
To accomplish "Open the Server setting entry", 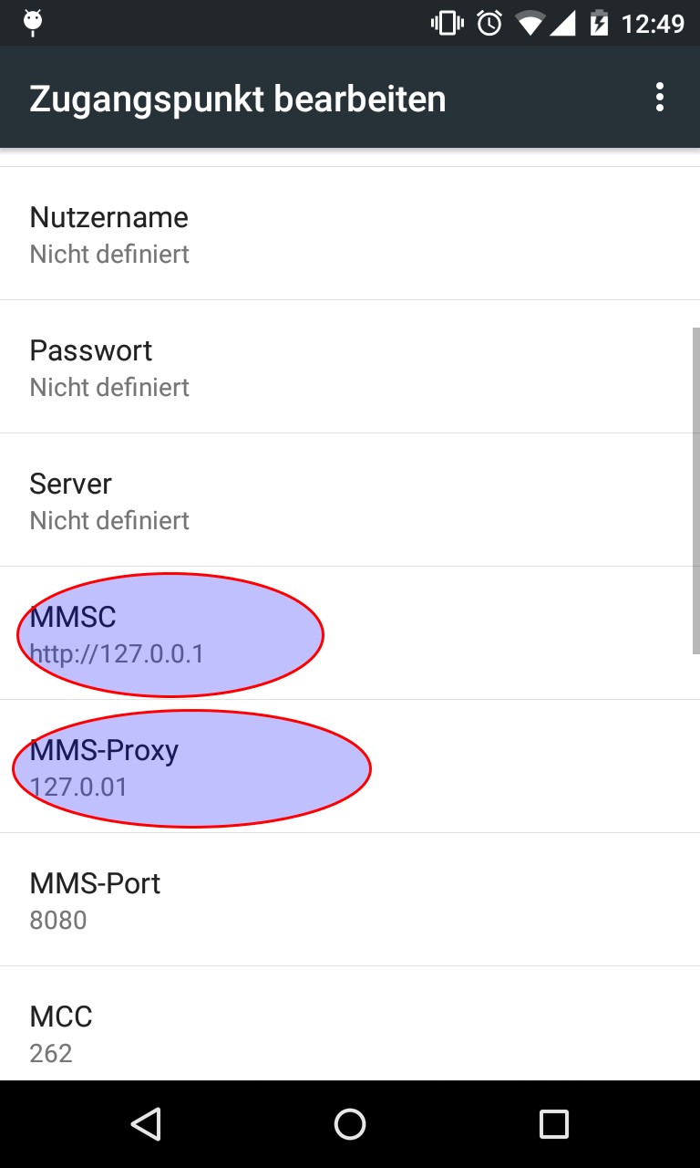I will (x=350, y=500).
